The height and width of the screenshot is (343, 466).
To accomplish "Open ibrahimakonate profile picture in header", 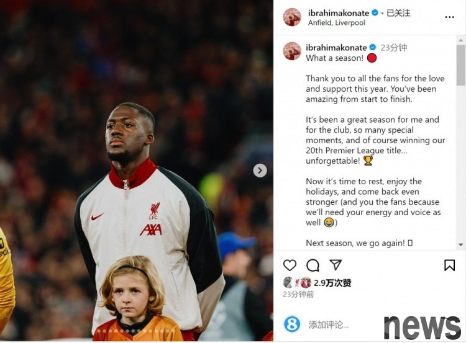I will (292, 17).
